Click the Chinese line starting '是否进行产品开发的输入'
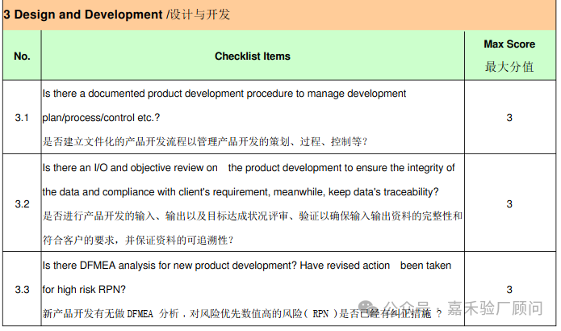561x331 pixels. pyautogui.click(x=253, y=216)
